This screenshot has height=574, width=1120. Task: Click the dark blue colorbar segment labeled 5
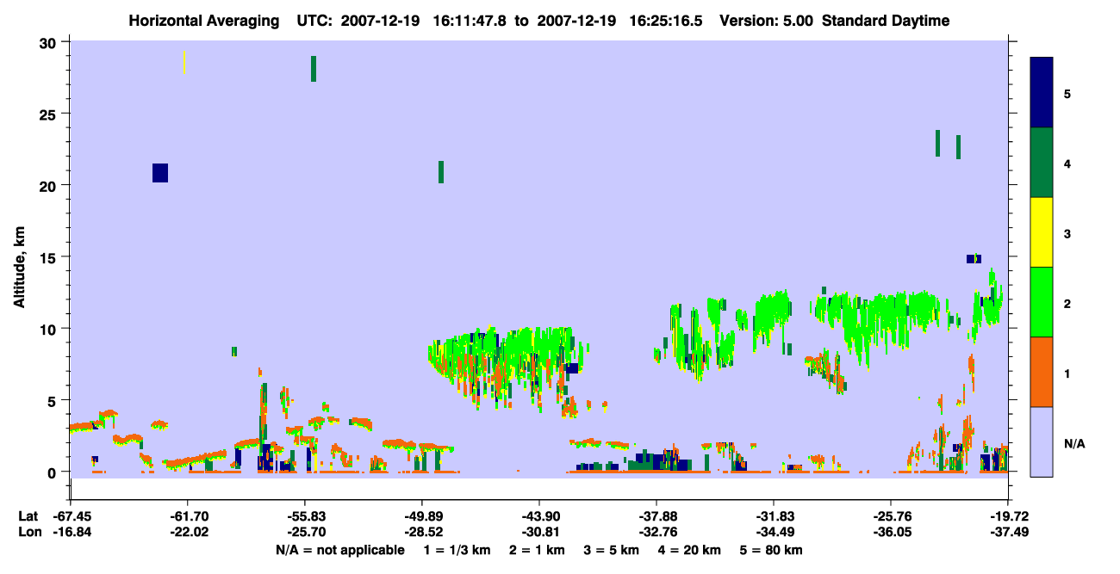point(1042,93)
